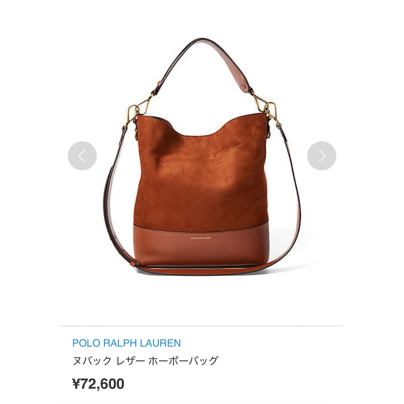Click the ¥72,600 price text

tap(98, 384)
